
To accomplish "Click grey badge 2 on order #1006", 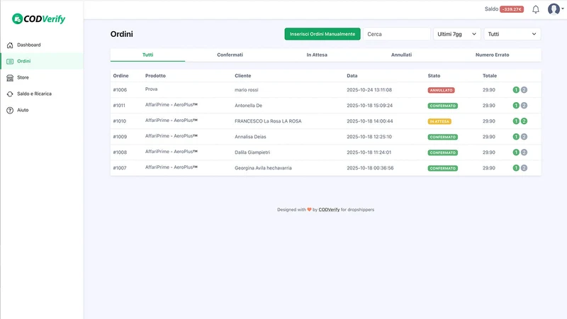I will point(524,90).
